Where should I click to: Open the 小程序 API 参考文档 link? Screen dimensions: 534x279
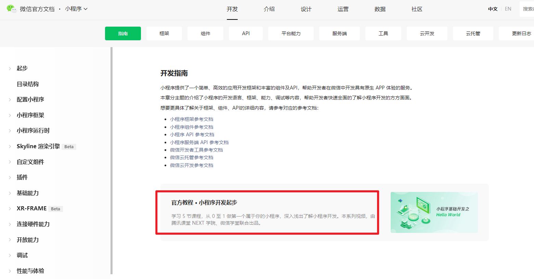[x=192, y=135]
